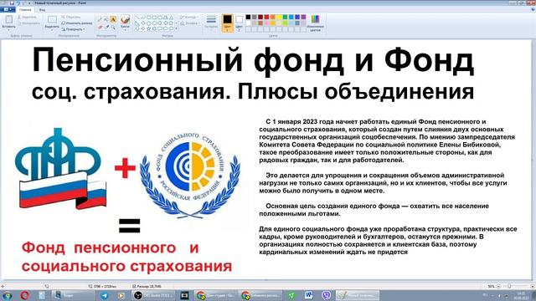This screenshot has width=536, height=301.
Task: Open the line Thickness (Толщина) dropdown
Action: (x=211, y=23)
